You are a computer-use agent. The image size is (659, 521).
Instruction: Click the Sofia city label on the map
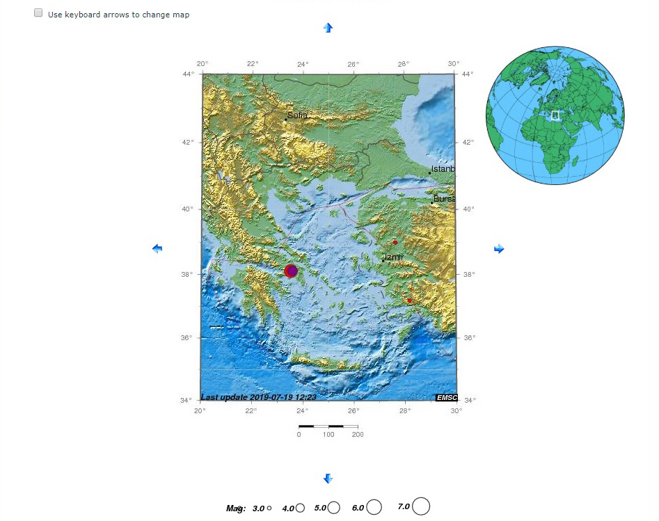297,115
